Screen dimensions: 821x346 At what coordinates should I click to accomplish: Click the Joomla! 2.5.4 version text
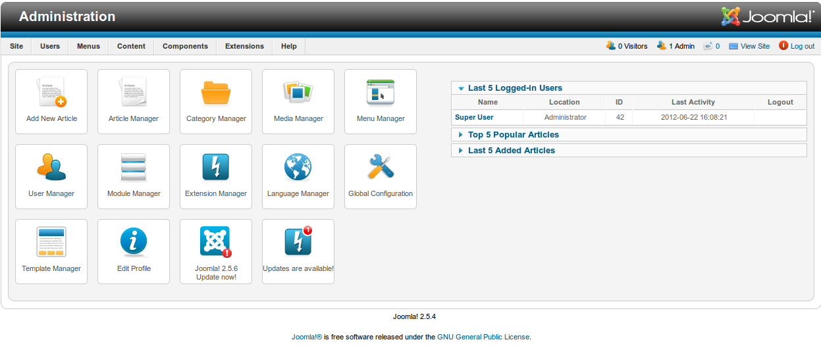(415, 316)
